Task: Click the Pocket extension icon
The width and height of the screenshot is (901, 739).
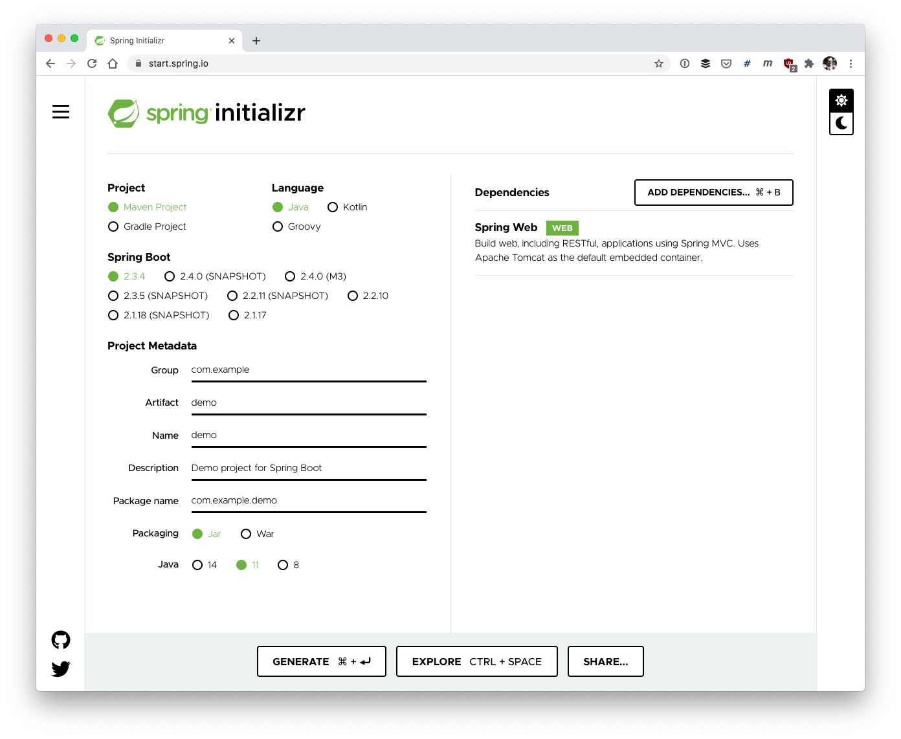Action: tap(726, 63)
